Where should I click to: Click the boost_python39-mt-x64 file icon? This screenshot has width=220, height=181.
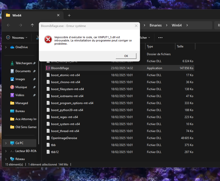pyautogui.click(x=48, y=110)
